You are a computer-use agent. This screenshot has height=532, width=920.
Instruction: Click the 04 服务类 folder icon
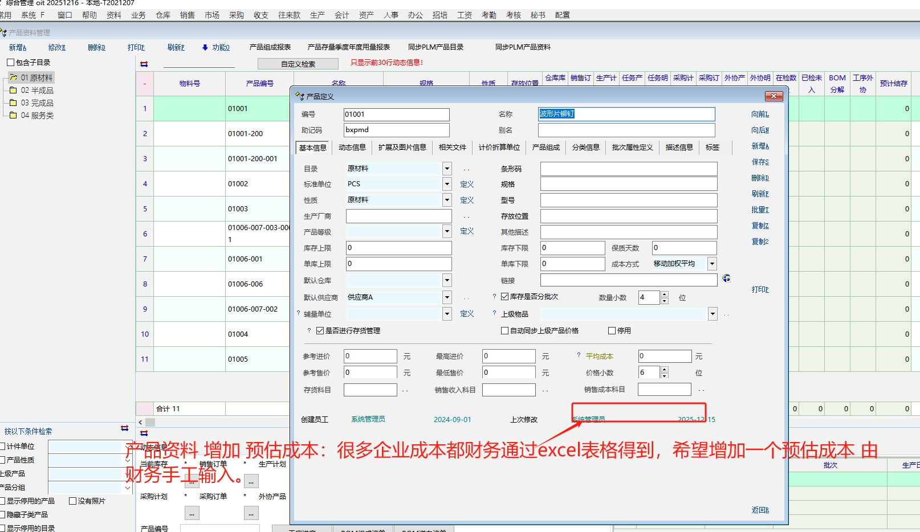[x=13, y=115]
